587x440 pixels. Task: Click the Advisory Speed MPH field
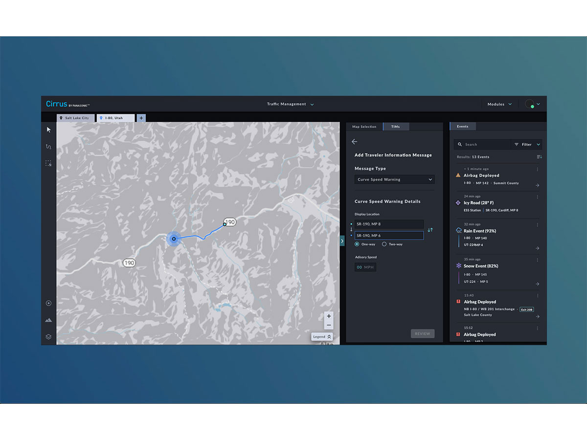(x=365, y=267)
